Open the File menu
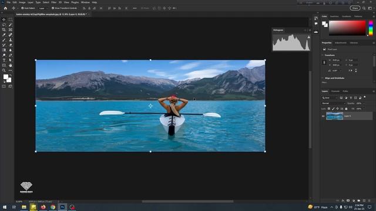376x211 pixels. (8, 2)
